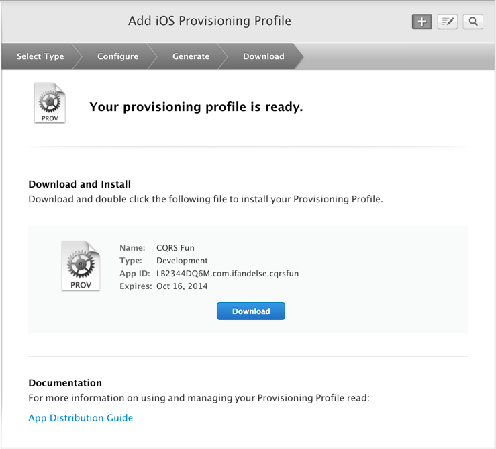Click the Development type value

click(x=182, y=261)
